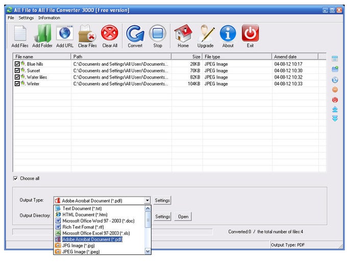
Task: Click the 04-08-12 10:17 date cell
Action: (288, 64)
